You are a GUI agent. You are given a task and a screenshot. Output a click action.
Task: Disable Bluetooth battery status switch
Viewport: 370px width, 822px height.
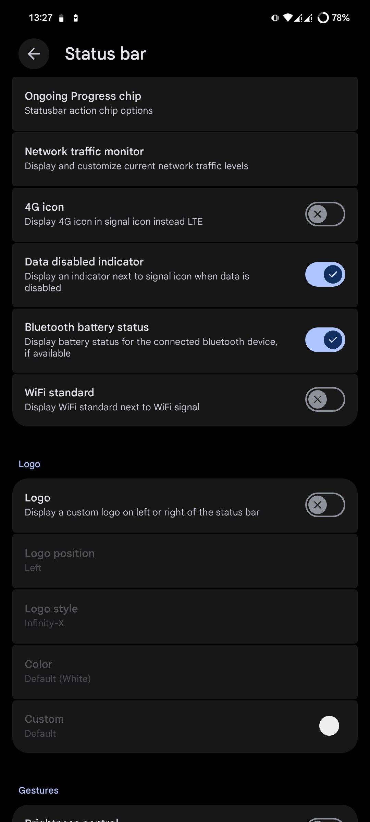pyautogui.click(x=325, y=340)
